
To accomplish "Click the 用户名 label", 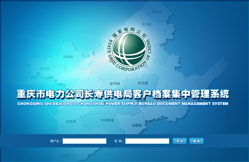I will point(55,141).
